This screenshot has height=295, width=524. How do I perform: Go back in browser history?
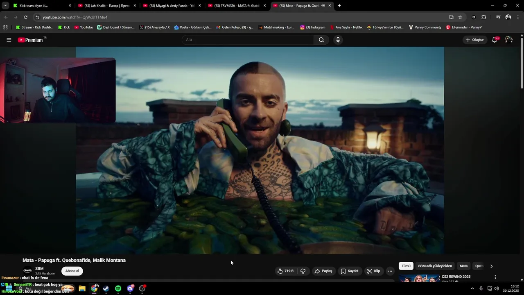(x=6, y=17)
